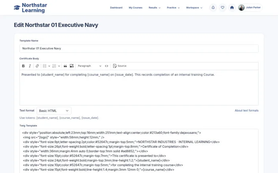This screenshot has height=173, width=278.
Task: Click the Twig line containing img src logo
Action: [x=64, y=137]
